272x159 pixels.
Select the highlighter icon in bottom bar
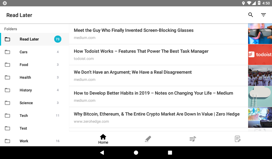[x=148, y=139]
